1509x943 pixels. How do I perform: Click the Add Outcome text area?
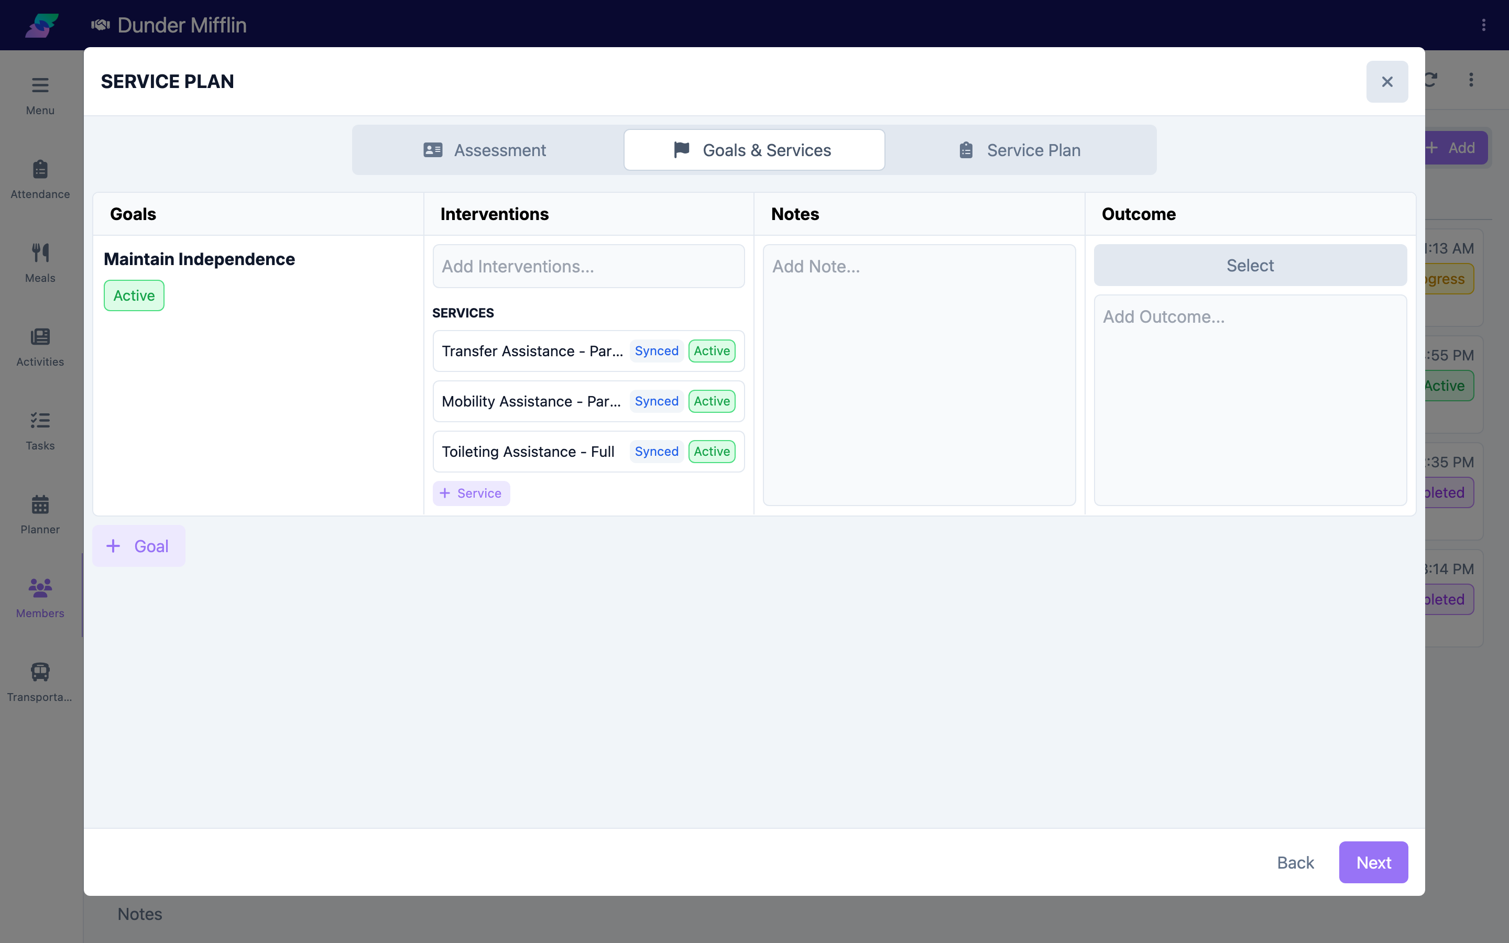click(1250, 400)
